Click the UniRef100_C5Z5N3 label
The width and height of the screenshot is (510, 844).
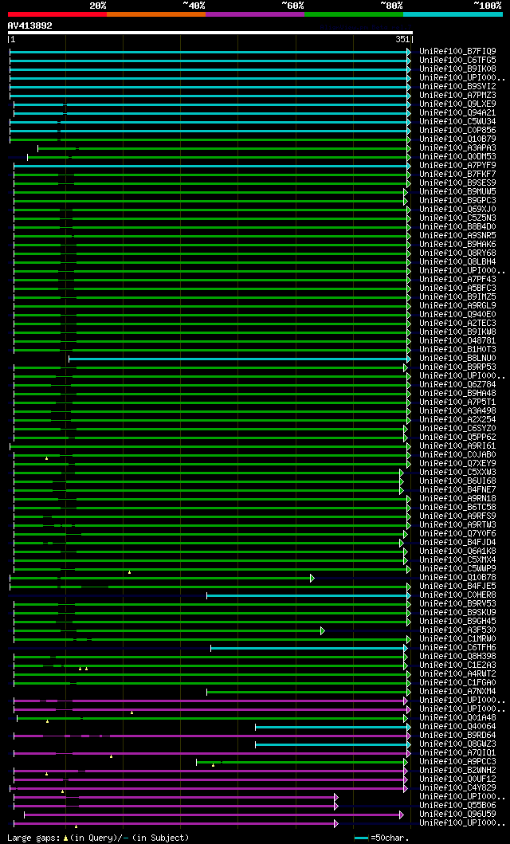(458, 218)
